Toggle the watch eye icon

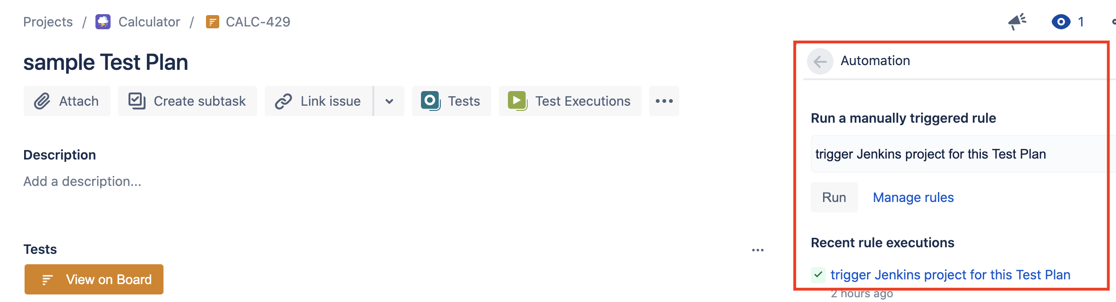pos(1061,22)
